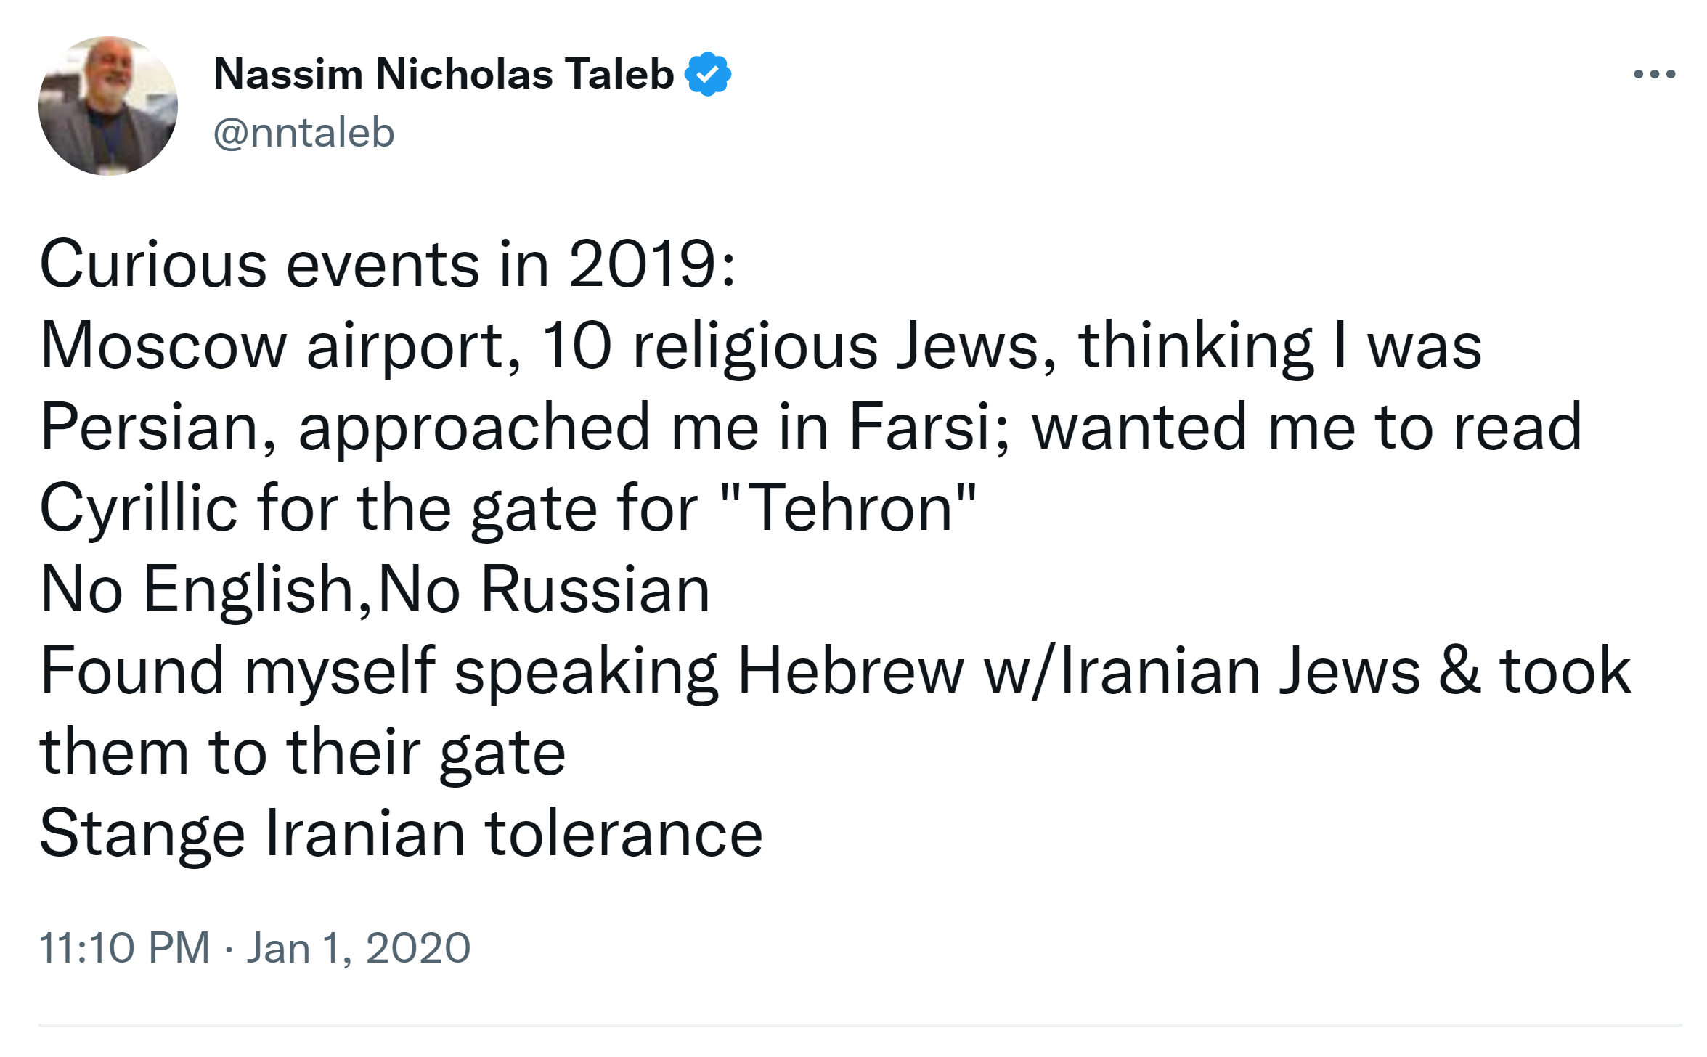Click the phrase "wanted me to read"
Viewport: 1707px width, 1057px height.
(1307, 428)
